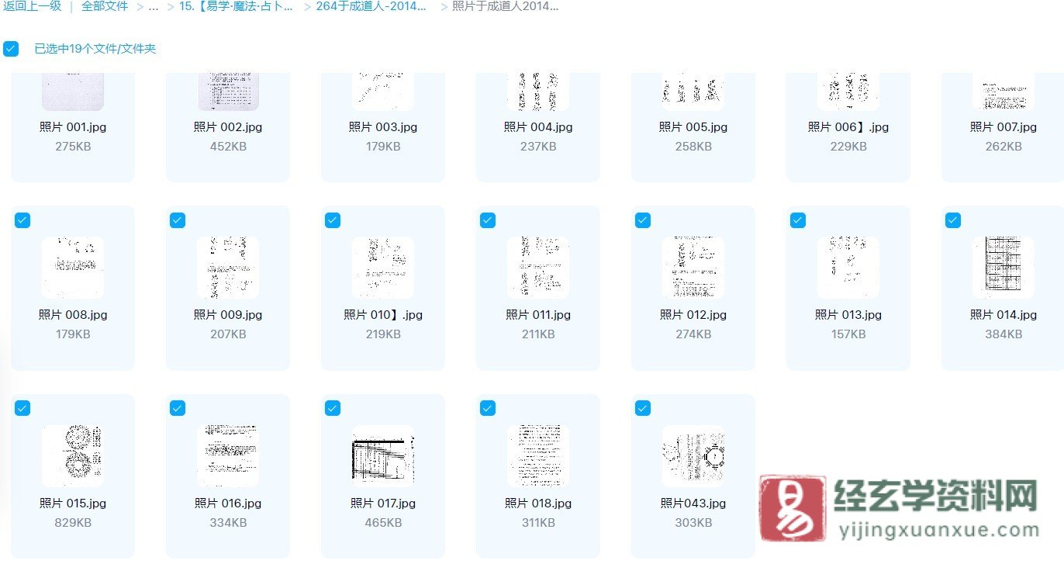Open thumbnail of 照片 018.jpg

538,456
